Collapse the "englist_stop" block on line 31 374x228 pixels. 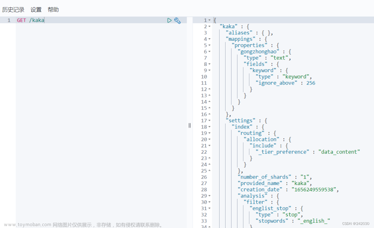tap(209, 208)
